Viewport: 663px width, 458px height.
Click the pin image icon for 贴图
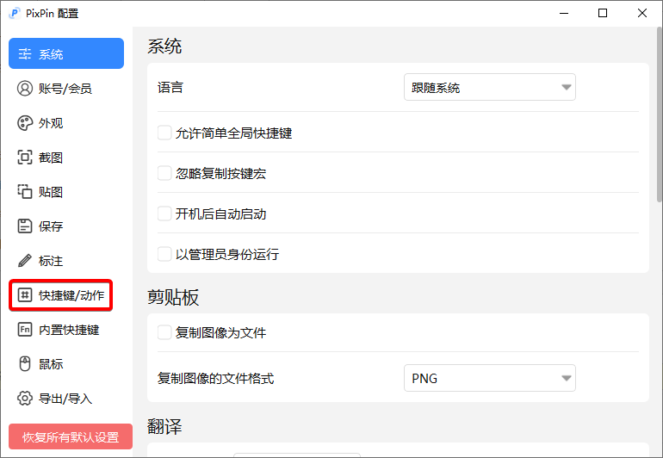click(x=24, y=192)
